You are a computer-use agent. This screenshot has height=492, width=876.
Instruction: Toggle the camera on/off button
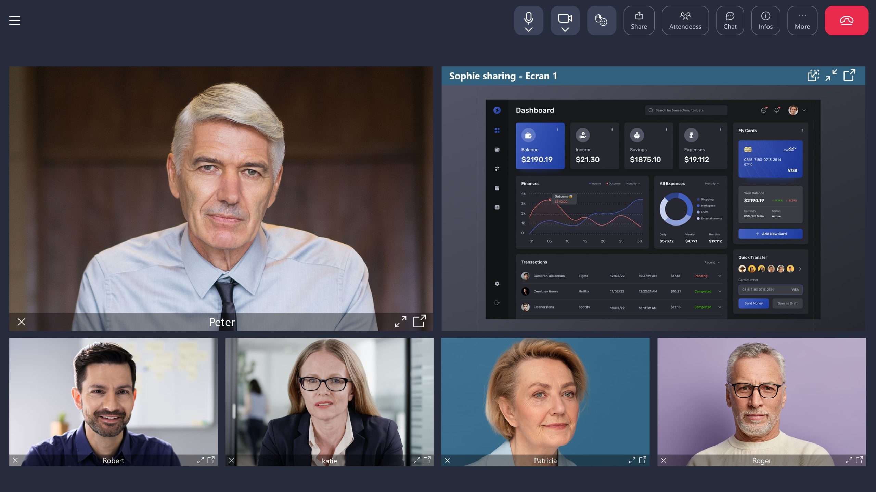point(565,18)
